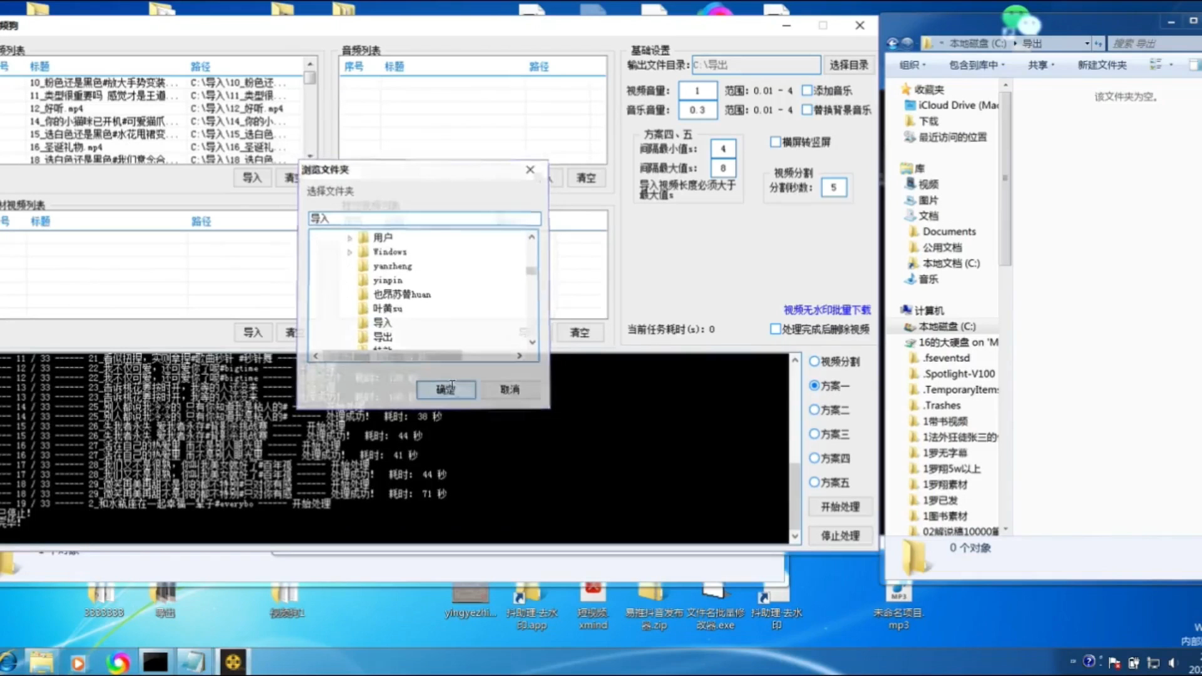Open Help icon in system tray
The width and height of the screenshot is (1202, 676).
click(x=1089, y=661)
